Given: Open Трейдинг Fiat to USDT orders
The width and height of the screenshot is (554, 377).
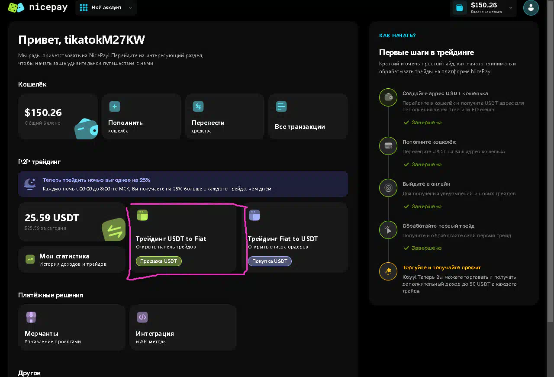Looking at the screenshot, I should 295,237.
